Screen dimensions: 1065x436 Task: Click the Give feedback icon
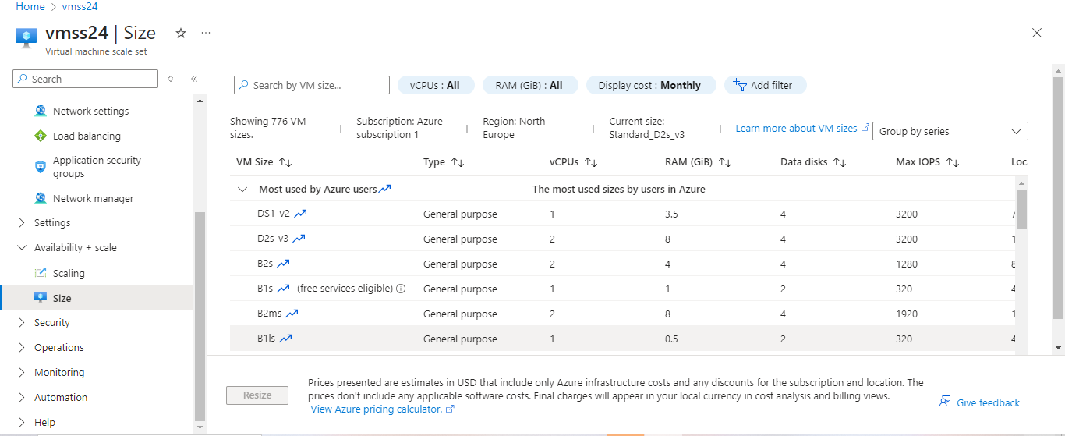pyautogui.click(x=945, y=402)
